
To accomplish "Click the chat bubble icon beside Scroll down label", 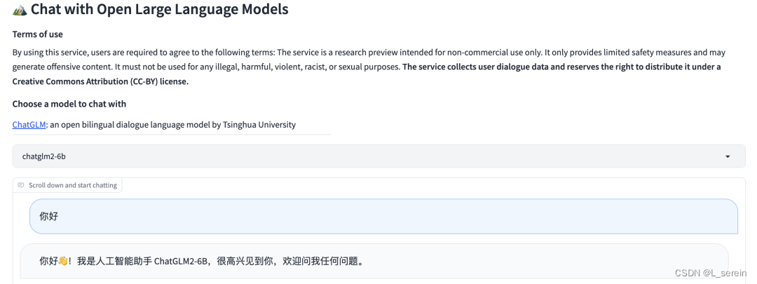I will click(x=21, y=185).
